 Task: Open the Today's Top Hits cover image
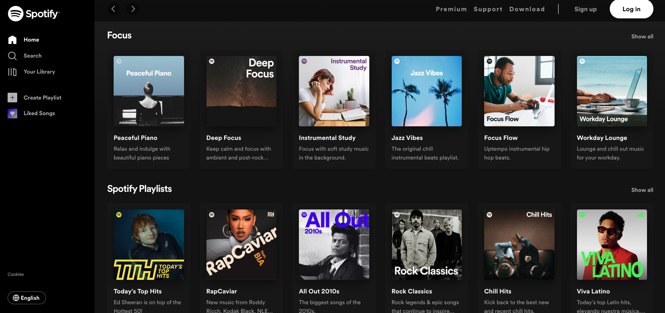tap(149, 245)
